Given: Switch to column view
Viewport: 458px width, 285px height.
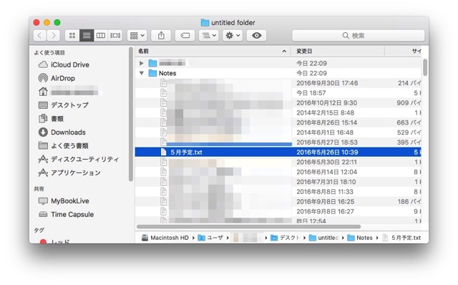Looking at the screenshot, I should (101, 36).
